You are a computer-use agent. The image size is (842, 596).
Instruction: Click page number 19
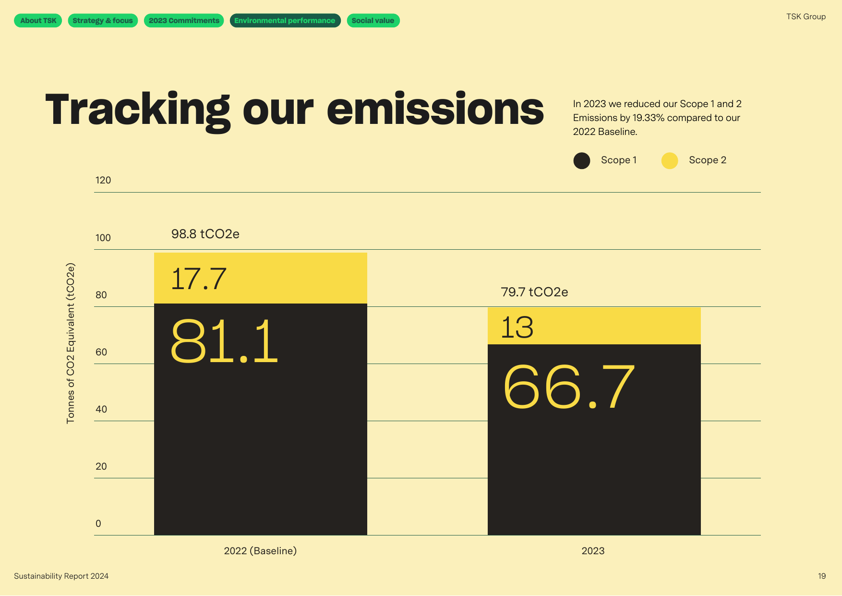point(822,576)
